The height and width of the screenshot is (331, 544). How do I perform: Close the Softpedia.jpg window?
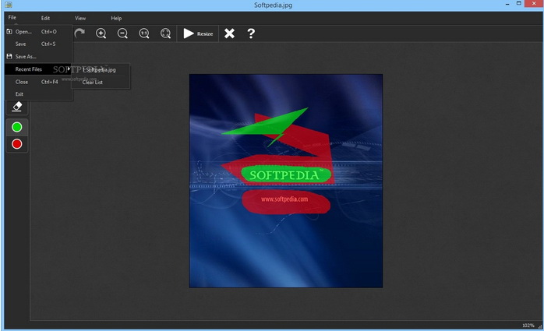(x=534, y=3)
